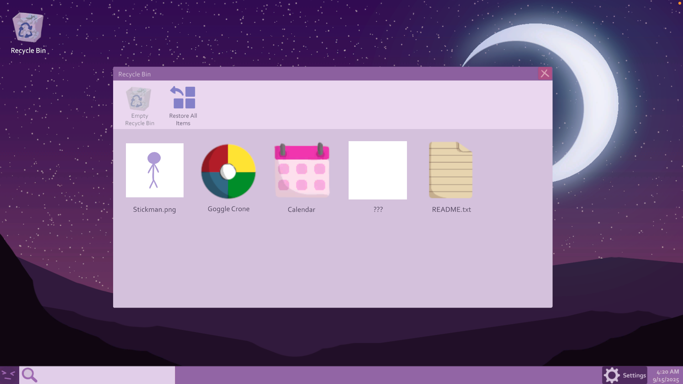Click Restore All Items icon
The image size is (683, 384).
[x=183, y=98]
